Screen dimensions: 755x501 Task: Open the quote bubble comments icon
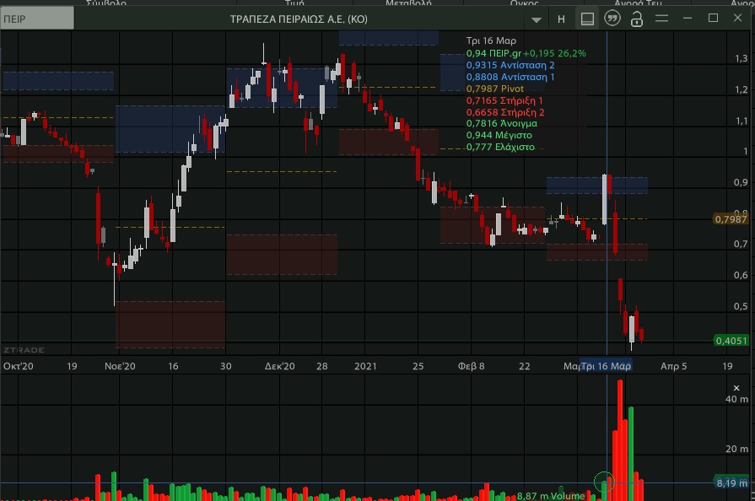612,19
